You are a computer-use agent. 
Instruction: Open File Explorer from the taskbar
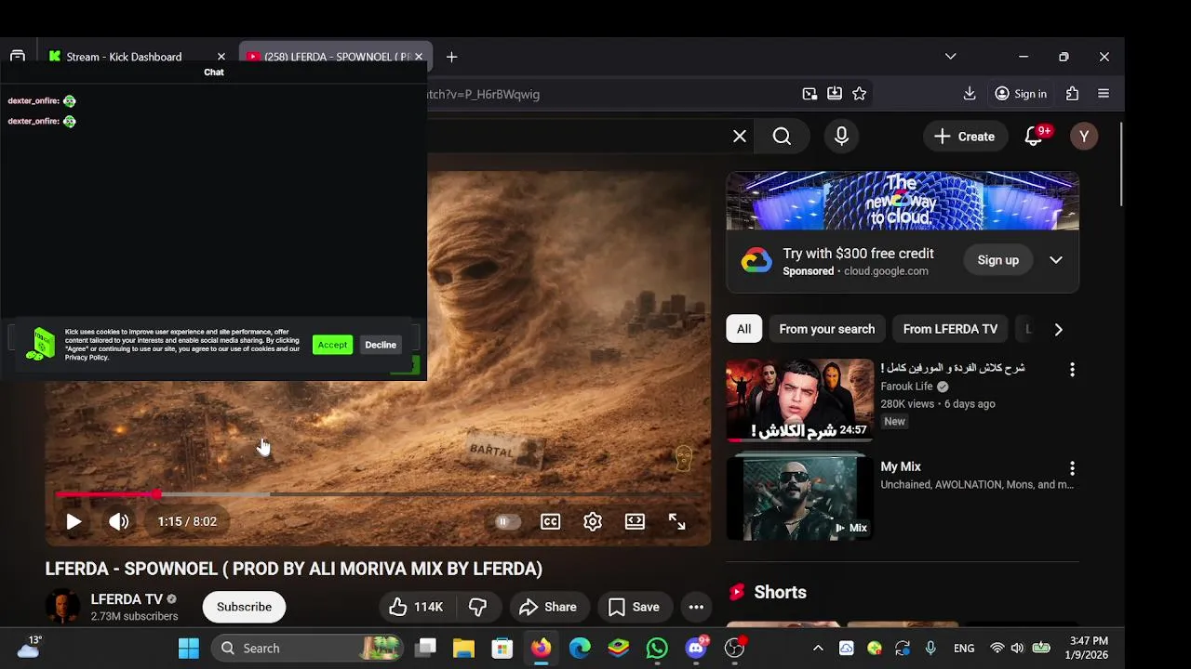(463, 649)
